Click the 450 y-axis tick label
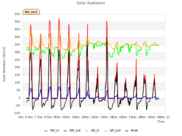Screen dimensions: 182x136 point(17,29)
